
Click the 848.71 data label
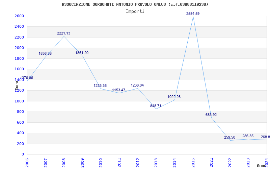pos(156,106)
